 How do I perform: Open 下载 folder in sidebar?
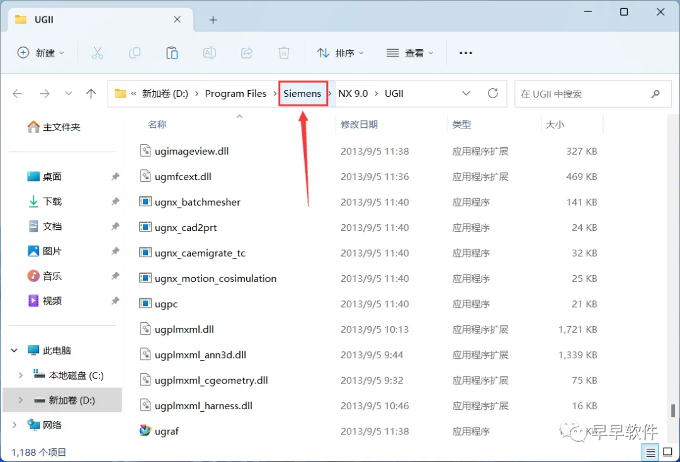click(x=45, y=201)
